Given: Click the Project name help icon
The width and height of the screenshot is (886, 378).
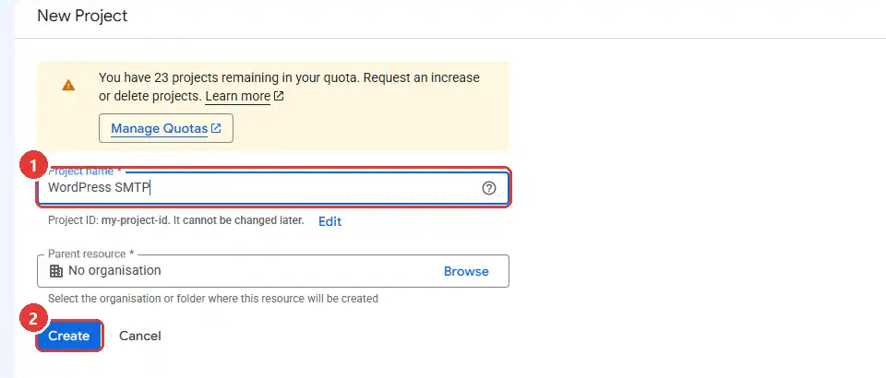Looking at the screenshot, I should 489,188.
